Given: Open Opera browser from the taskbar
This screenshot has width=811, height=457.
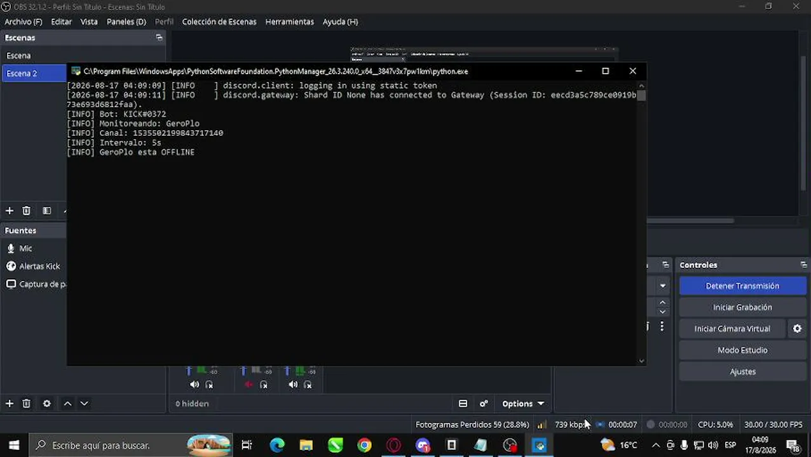Looking at the screenshot, I should [393, 446].
